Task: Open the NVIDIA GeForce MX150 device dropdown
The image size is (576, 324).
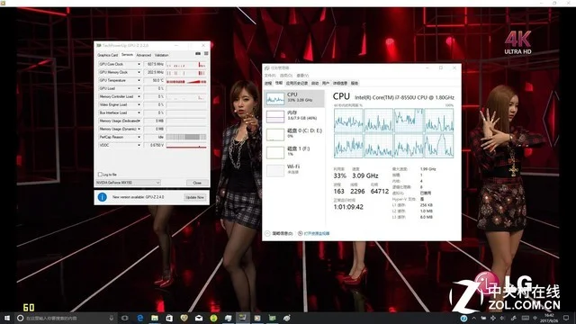Action: point(128,183)
